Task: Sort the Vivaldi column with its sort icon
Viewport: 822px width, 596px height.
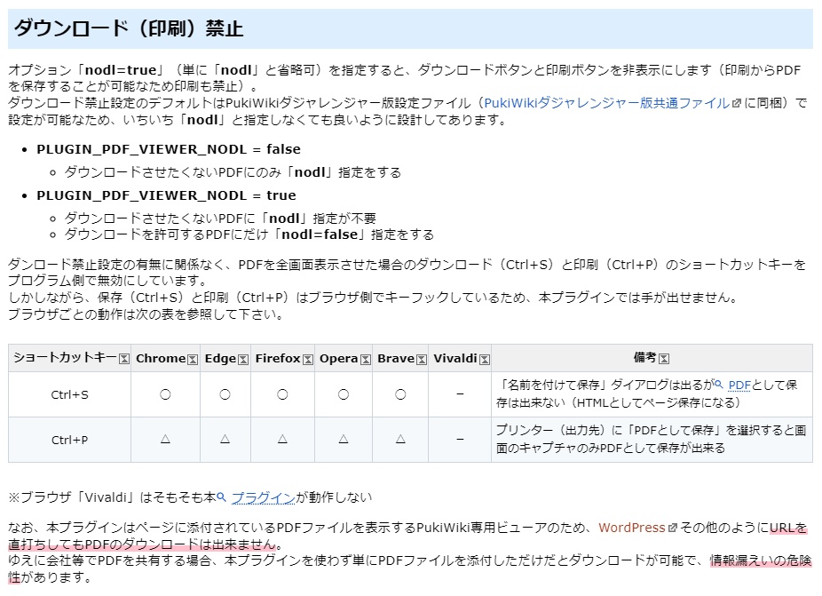Action: (483, 358)
